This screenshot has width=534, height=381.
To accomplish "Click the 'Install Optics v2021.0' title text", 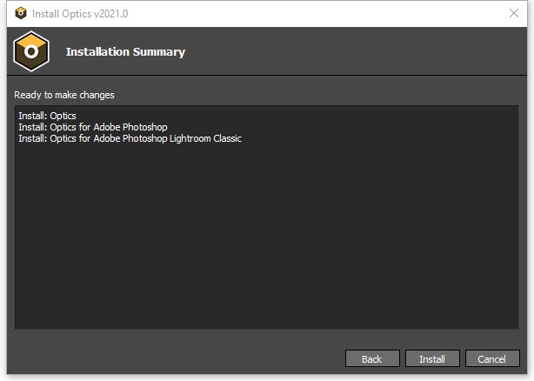I will pos(80,14).
